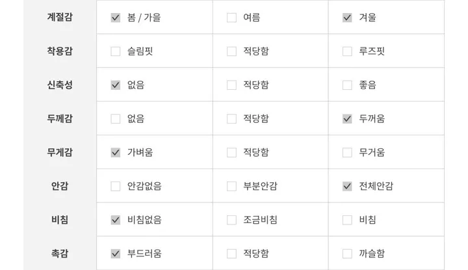Uncheck the 전체안감 lining checkbox
The height and width of the screenshot is (270, 468).
pyautogui.click(x=347, y=186)
